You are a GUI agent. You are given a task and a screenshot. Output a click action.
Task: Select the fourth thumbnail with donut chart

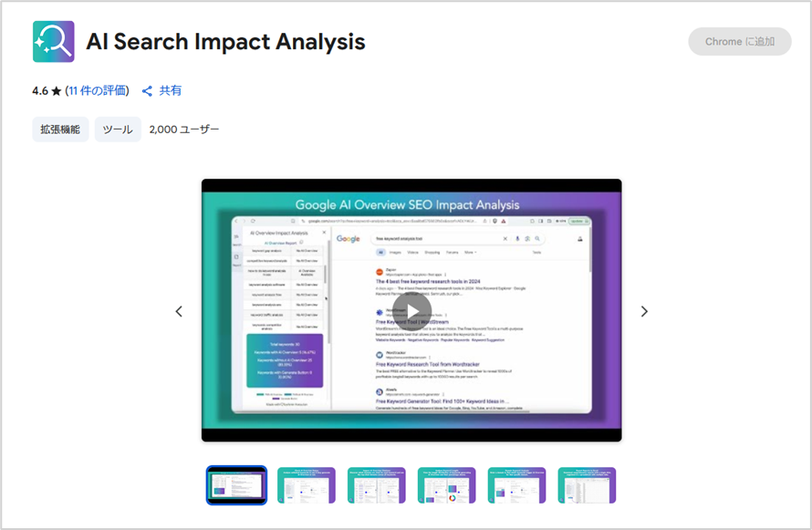446,485
